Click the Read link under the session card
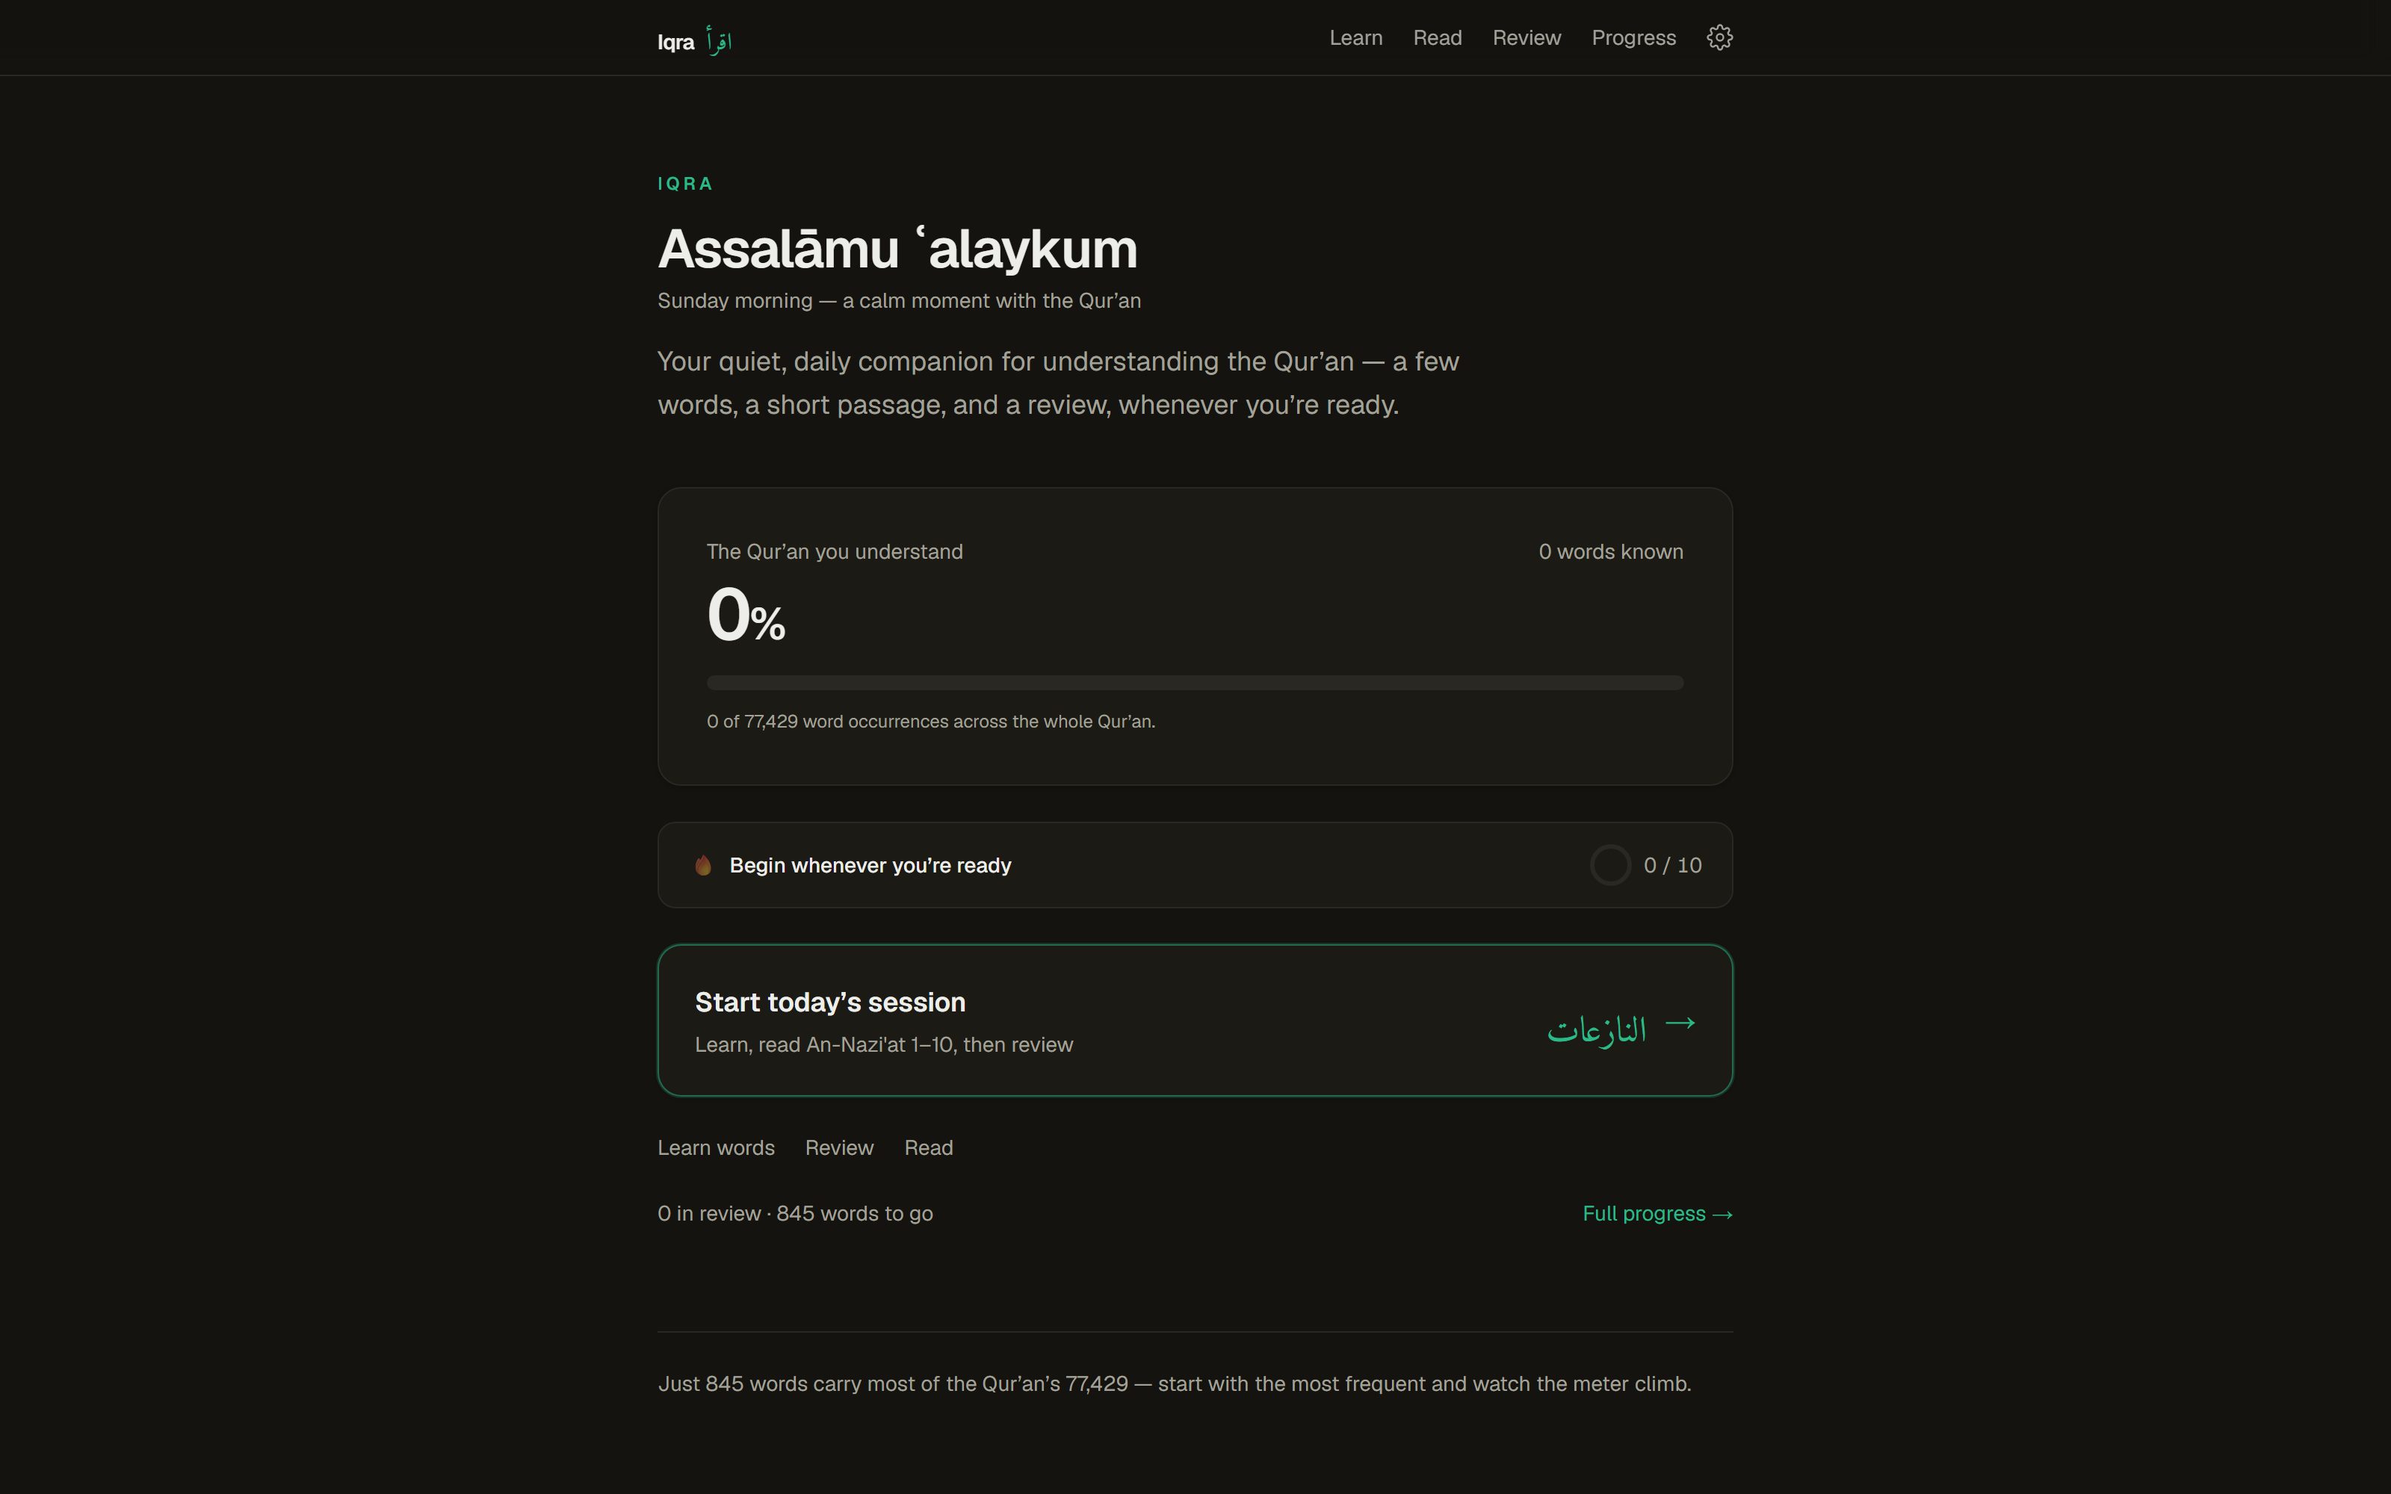Image resolution: width=2391 pixels, height=1494 pixels. [928, 1147]
